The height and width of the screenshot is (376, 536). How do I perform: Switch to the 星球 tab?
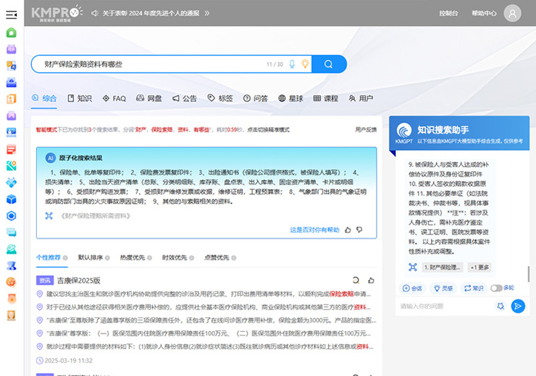point(290,98)
